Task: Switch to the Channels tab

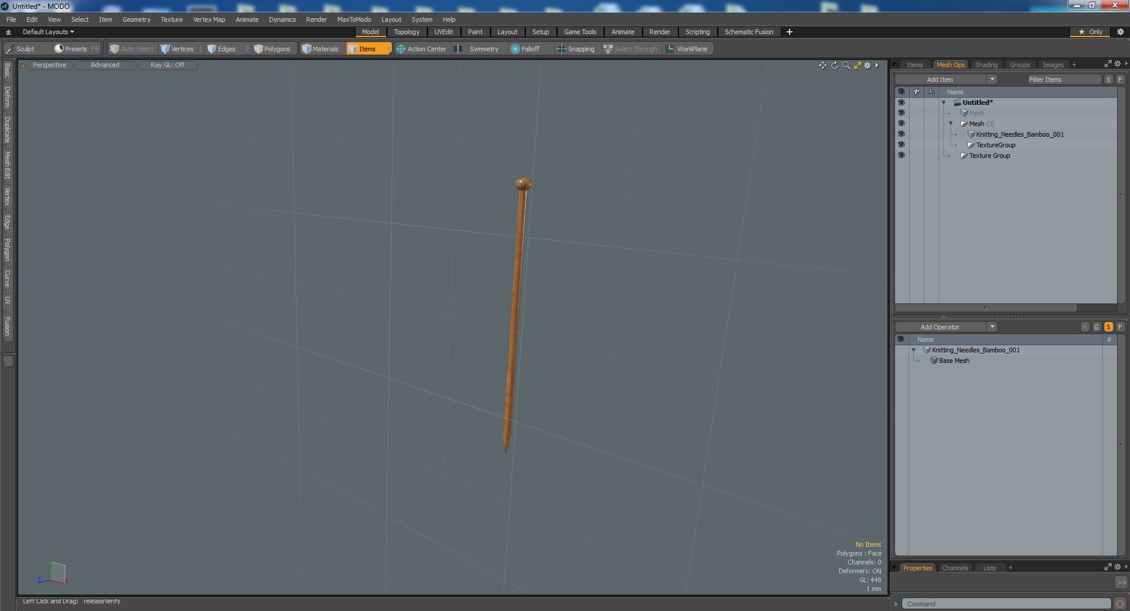Action: pos(955,568)
